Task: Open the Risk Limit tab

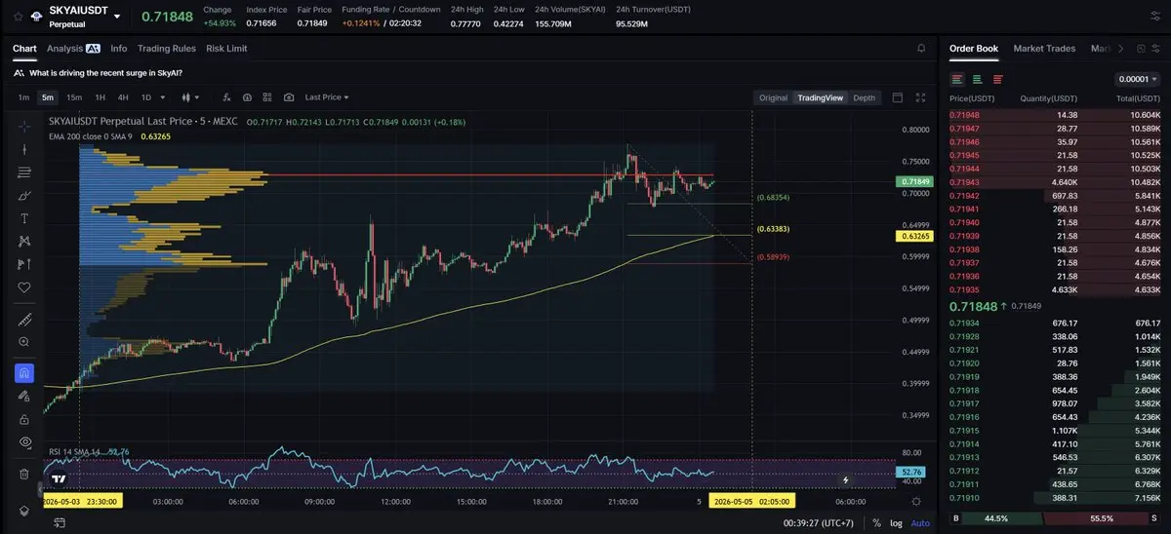Action: tap(226, 48)
